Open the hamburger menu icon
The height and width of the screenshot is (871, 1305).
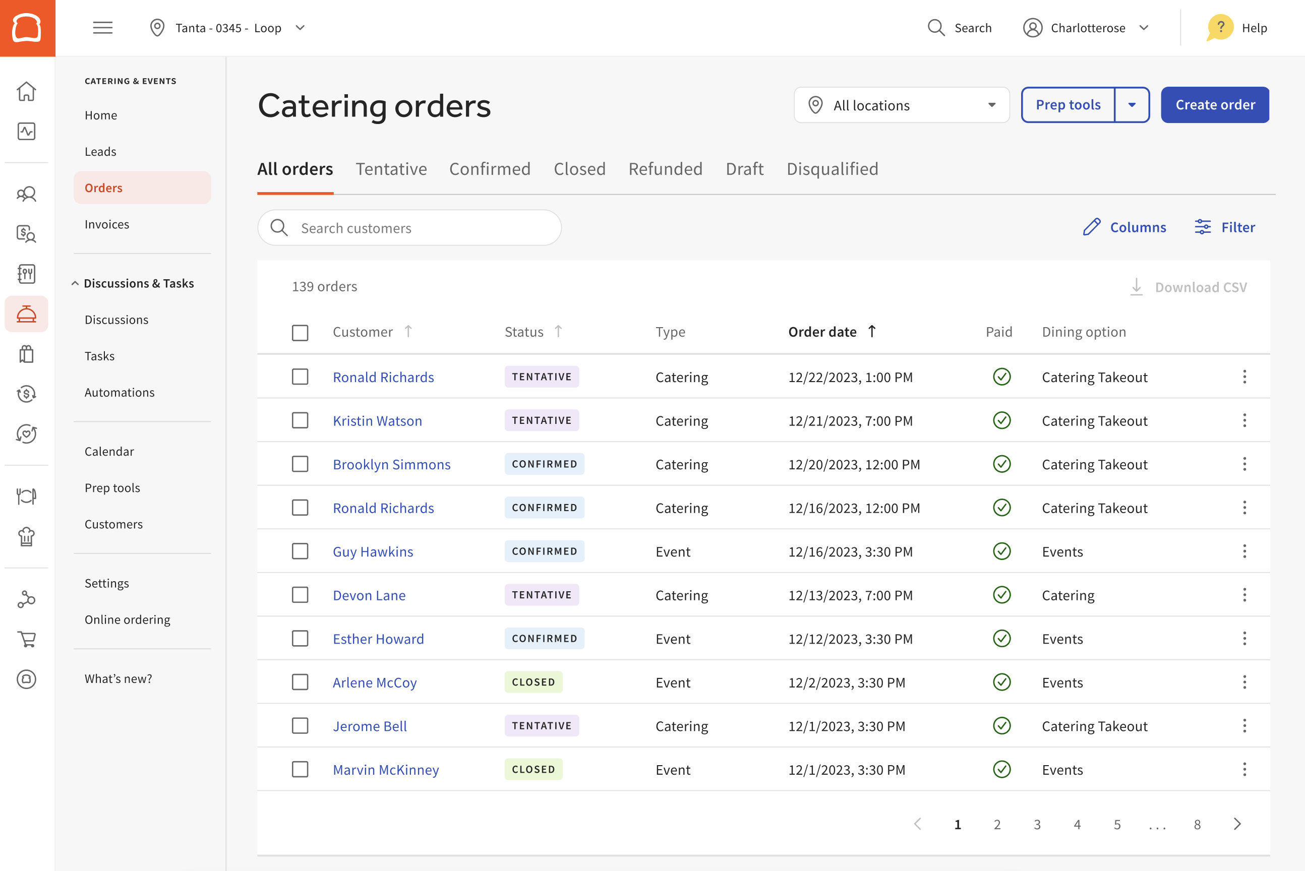click(x=103, y=28)
